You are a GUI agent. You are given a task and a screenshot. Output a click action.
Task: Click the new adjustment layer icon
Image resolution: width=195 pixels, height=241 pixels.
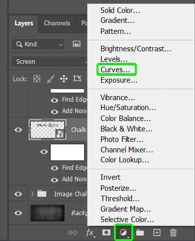123,233
